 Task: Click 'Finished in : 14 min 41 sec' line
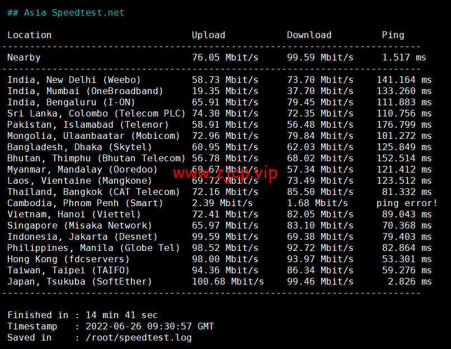(83, 315)
